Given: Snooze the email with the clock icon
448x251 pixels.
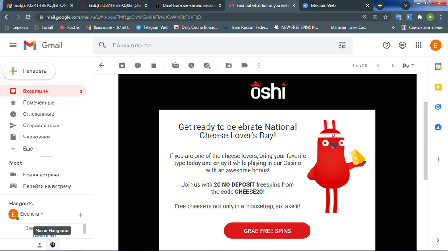Looking at the screenshot, I should pos(191,66).
